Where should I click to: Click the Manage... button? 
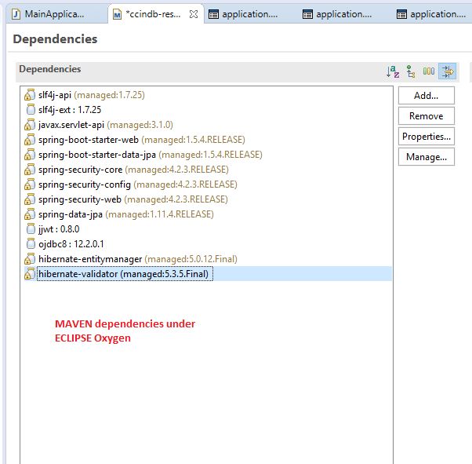coord(427,157)
